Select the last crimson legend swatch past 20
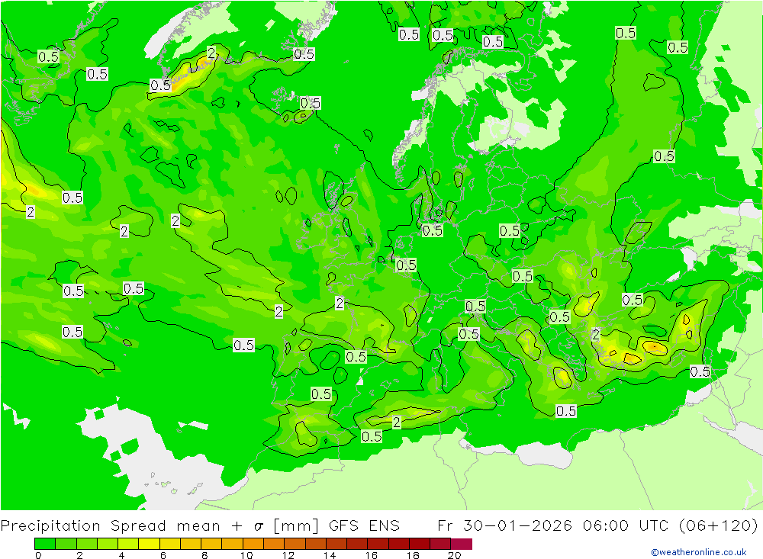Screen dimensions: 763x559 (462, 544)
